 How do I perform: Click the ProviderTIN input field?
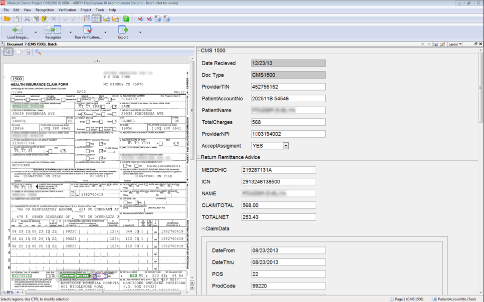coord(288,87)
